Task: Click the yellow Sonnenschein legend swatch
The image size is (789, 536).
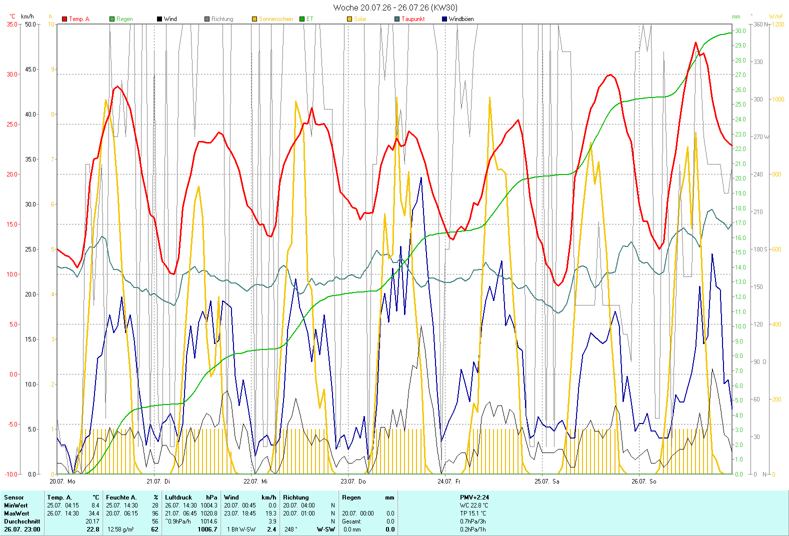Action: pyautogui.click(x=254, y=19)
